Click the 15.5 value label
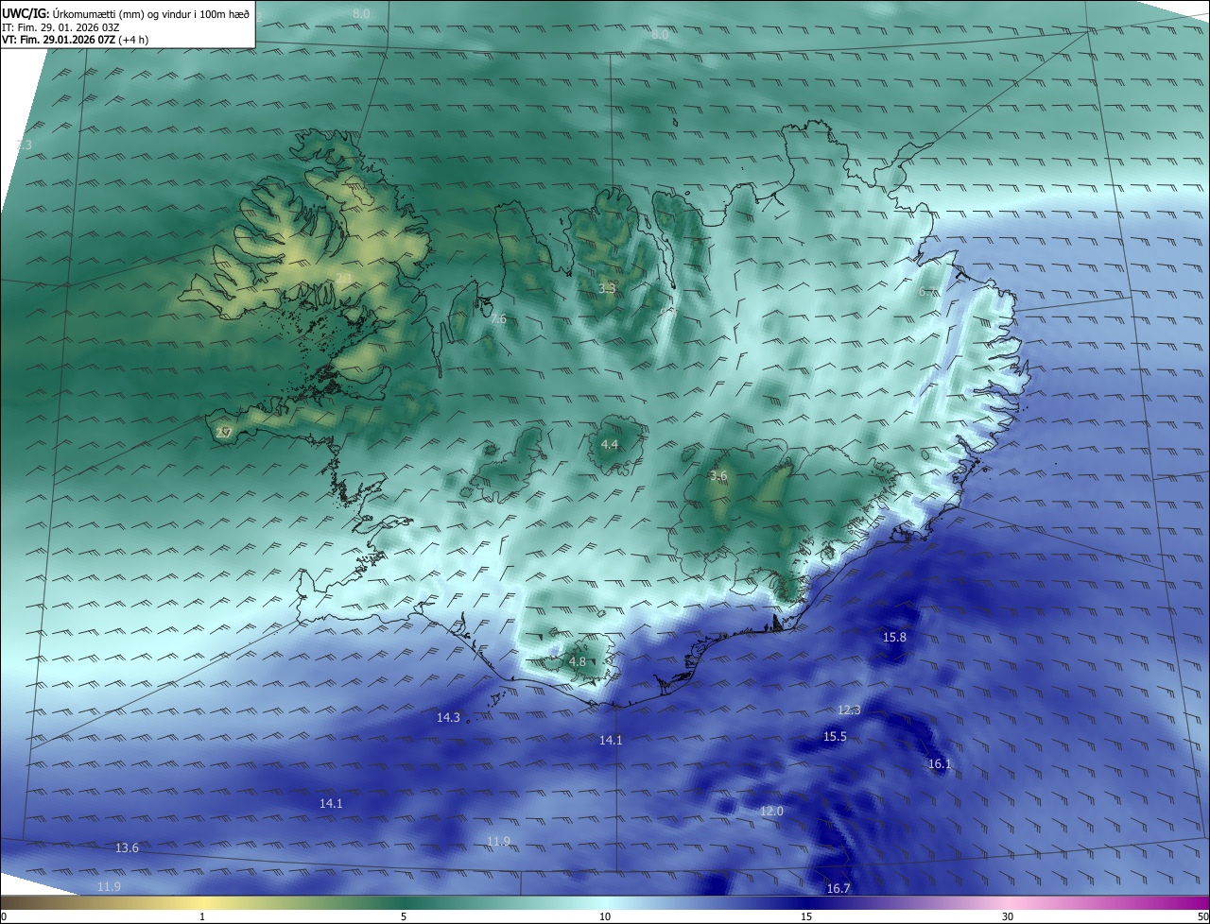This screenshot has height=924, width=1210. tap(835, 737)
